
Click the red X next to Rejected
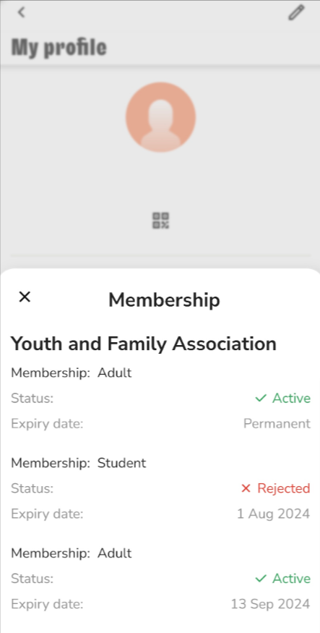coord(246,488)
